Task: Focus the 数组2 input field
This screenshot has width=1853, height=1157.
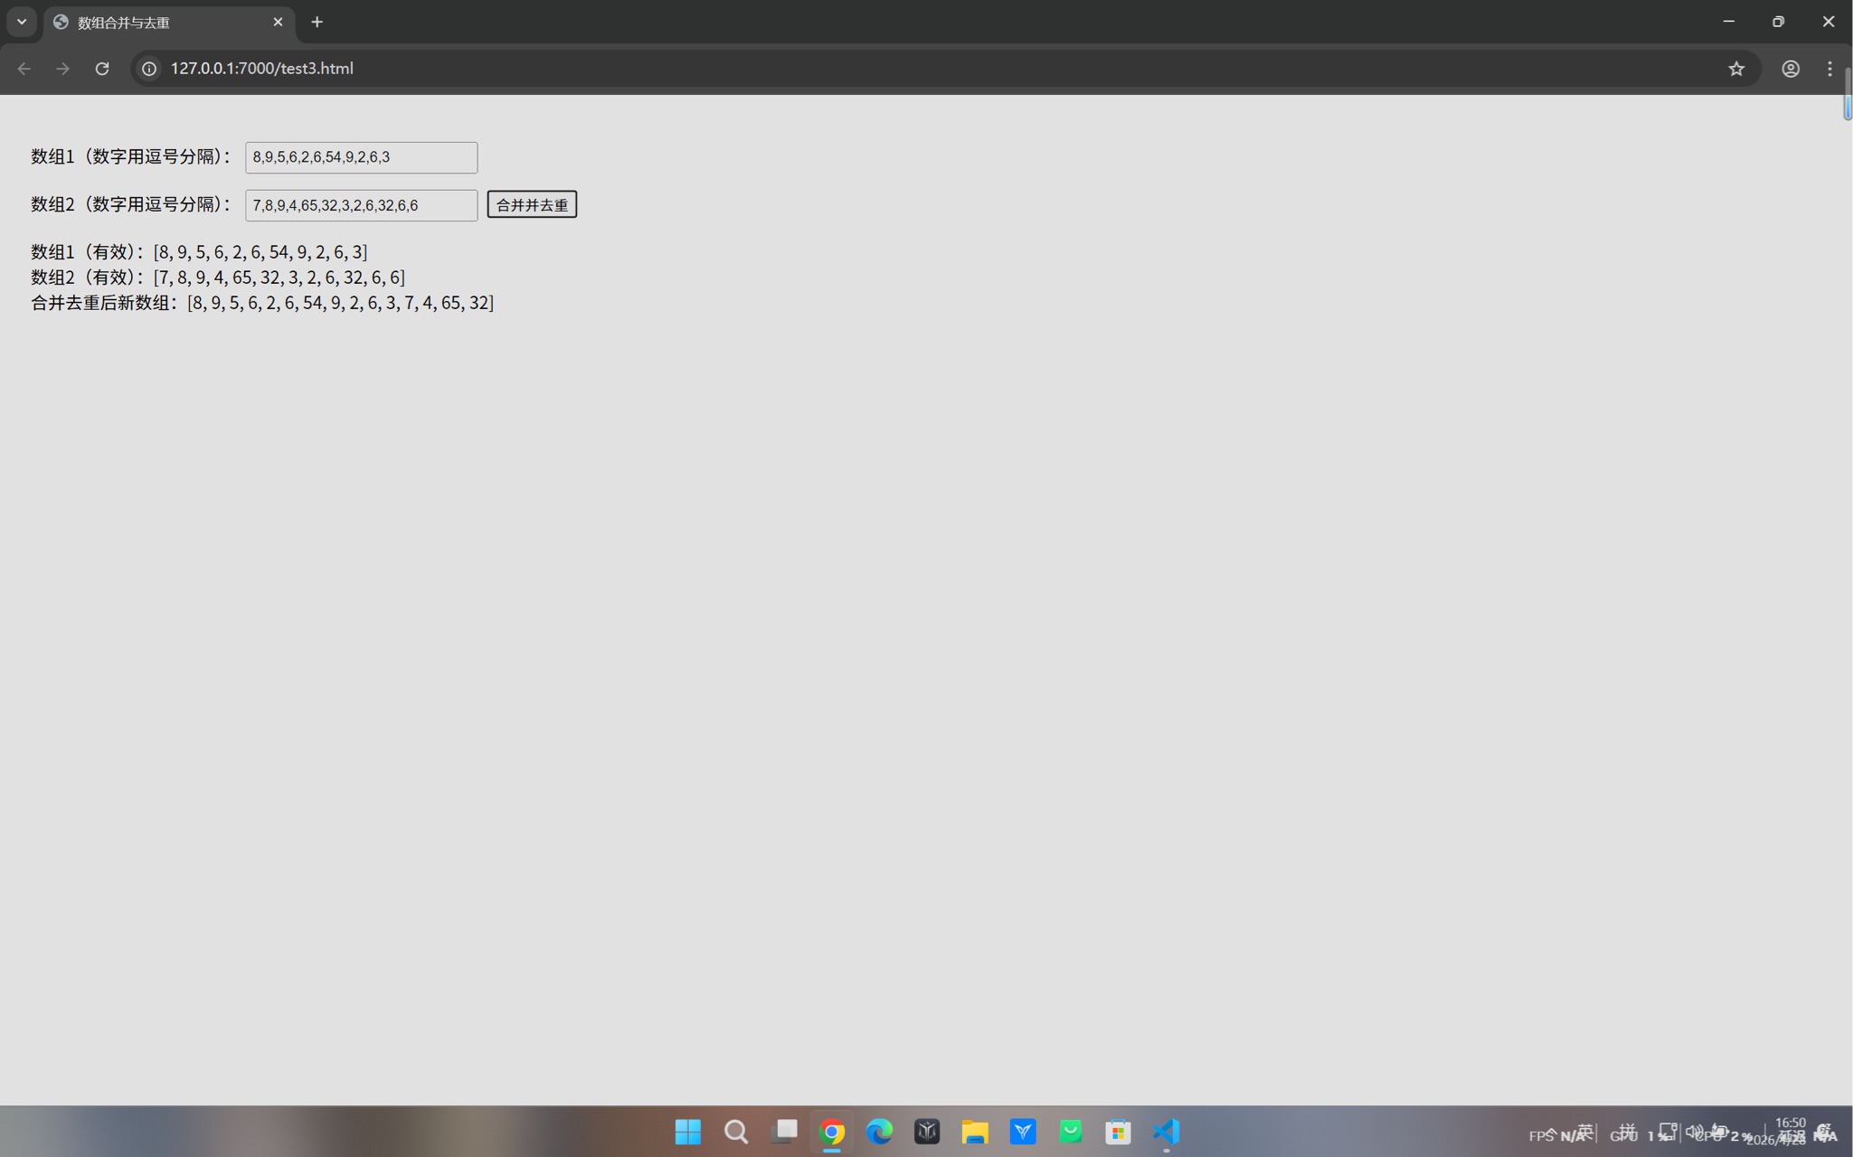Action: click(x=361, y=205)
